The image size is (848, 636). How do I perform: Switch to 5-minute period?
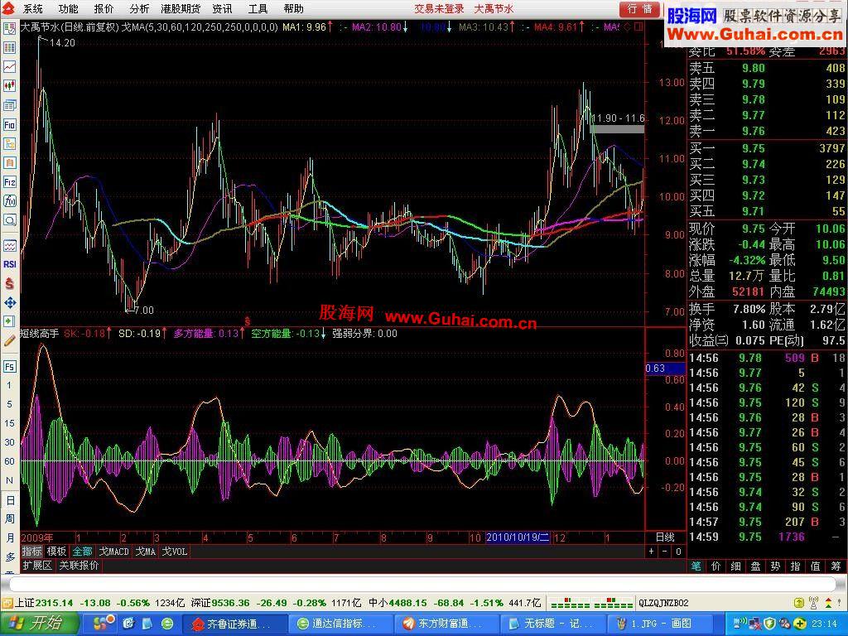pyautogui.click(x=9, y=404)
